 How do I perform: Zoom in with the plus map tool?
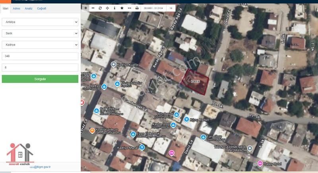pyautogui.click(x=85, y=8)
